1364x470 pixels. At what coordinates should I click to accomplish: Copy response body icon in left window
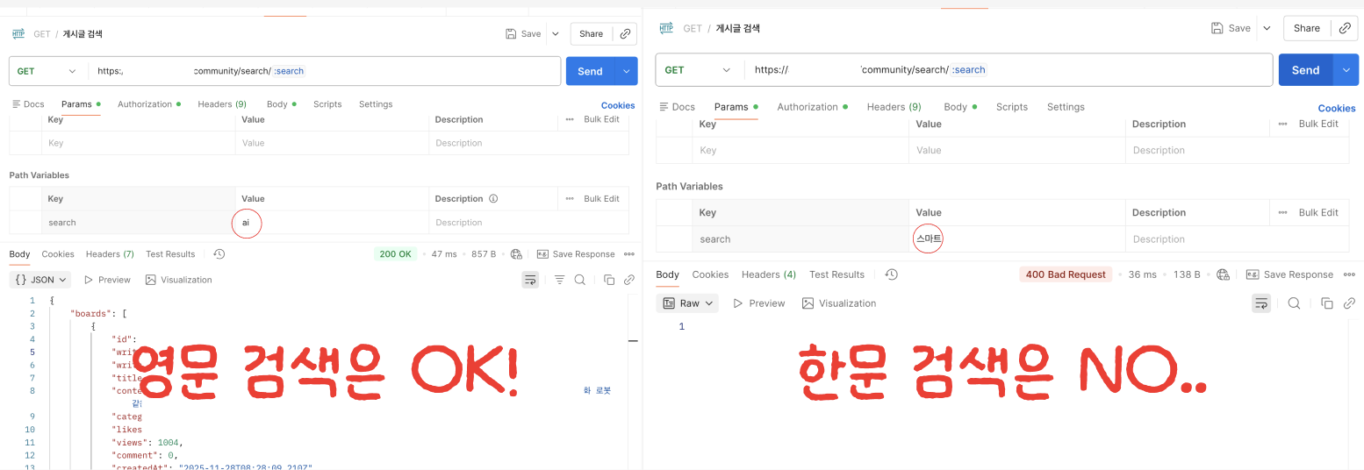(x=608, y=280)
